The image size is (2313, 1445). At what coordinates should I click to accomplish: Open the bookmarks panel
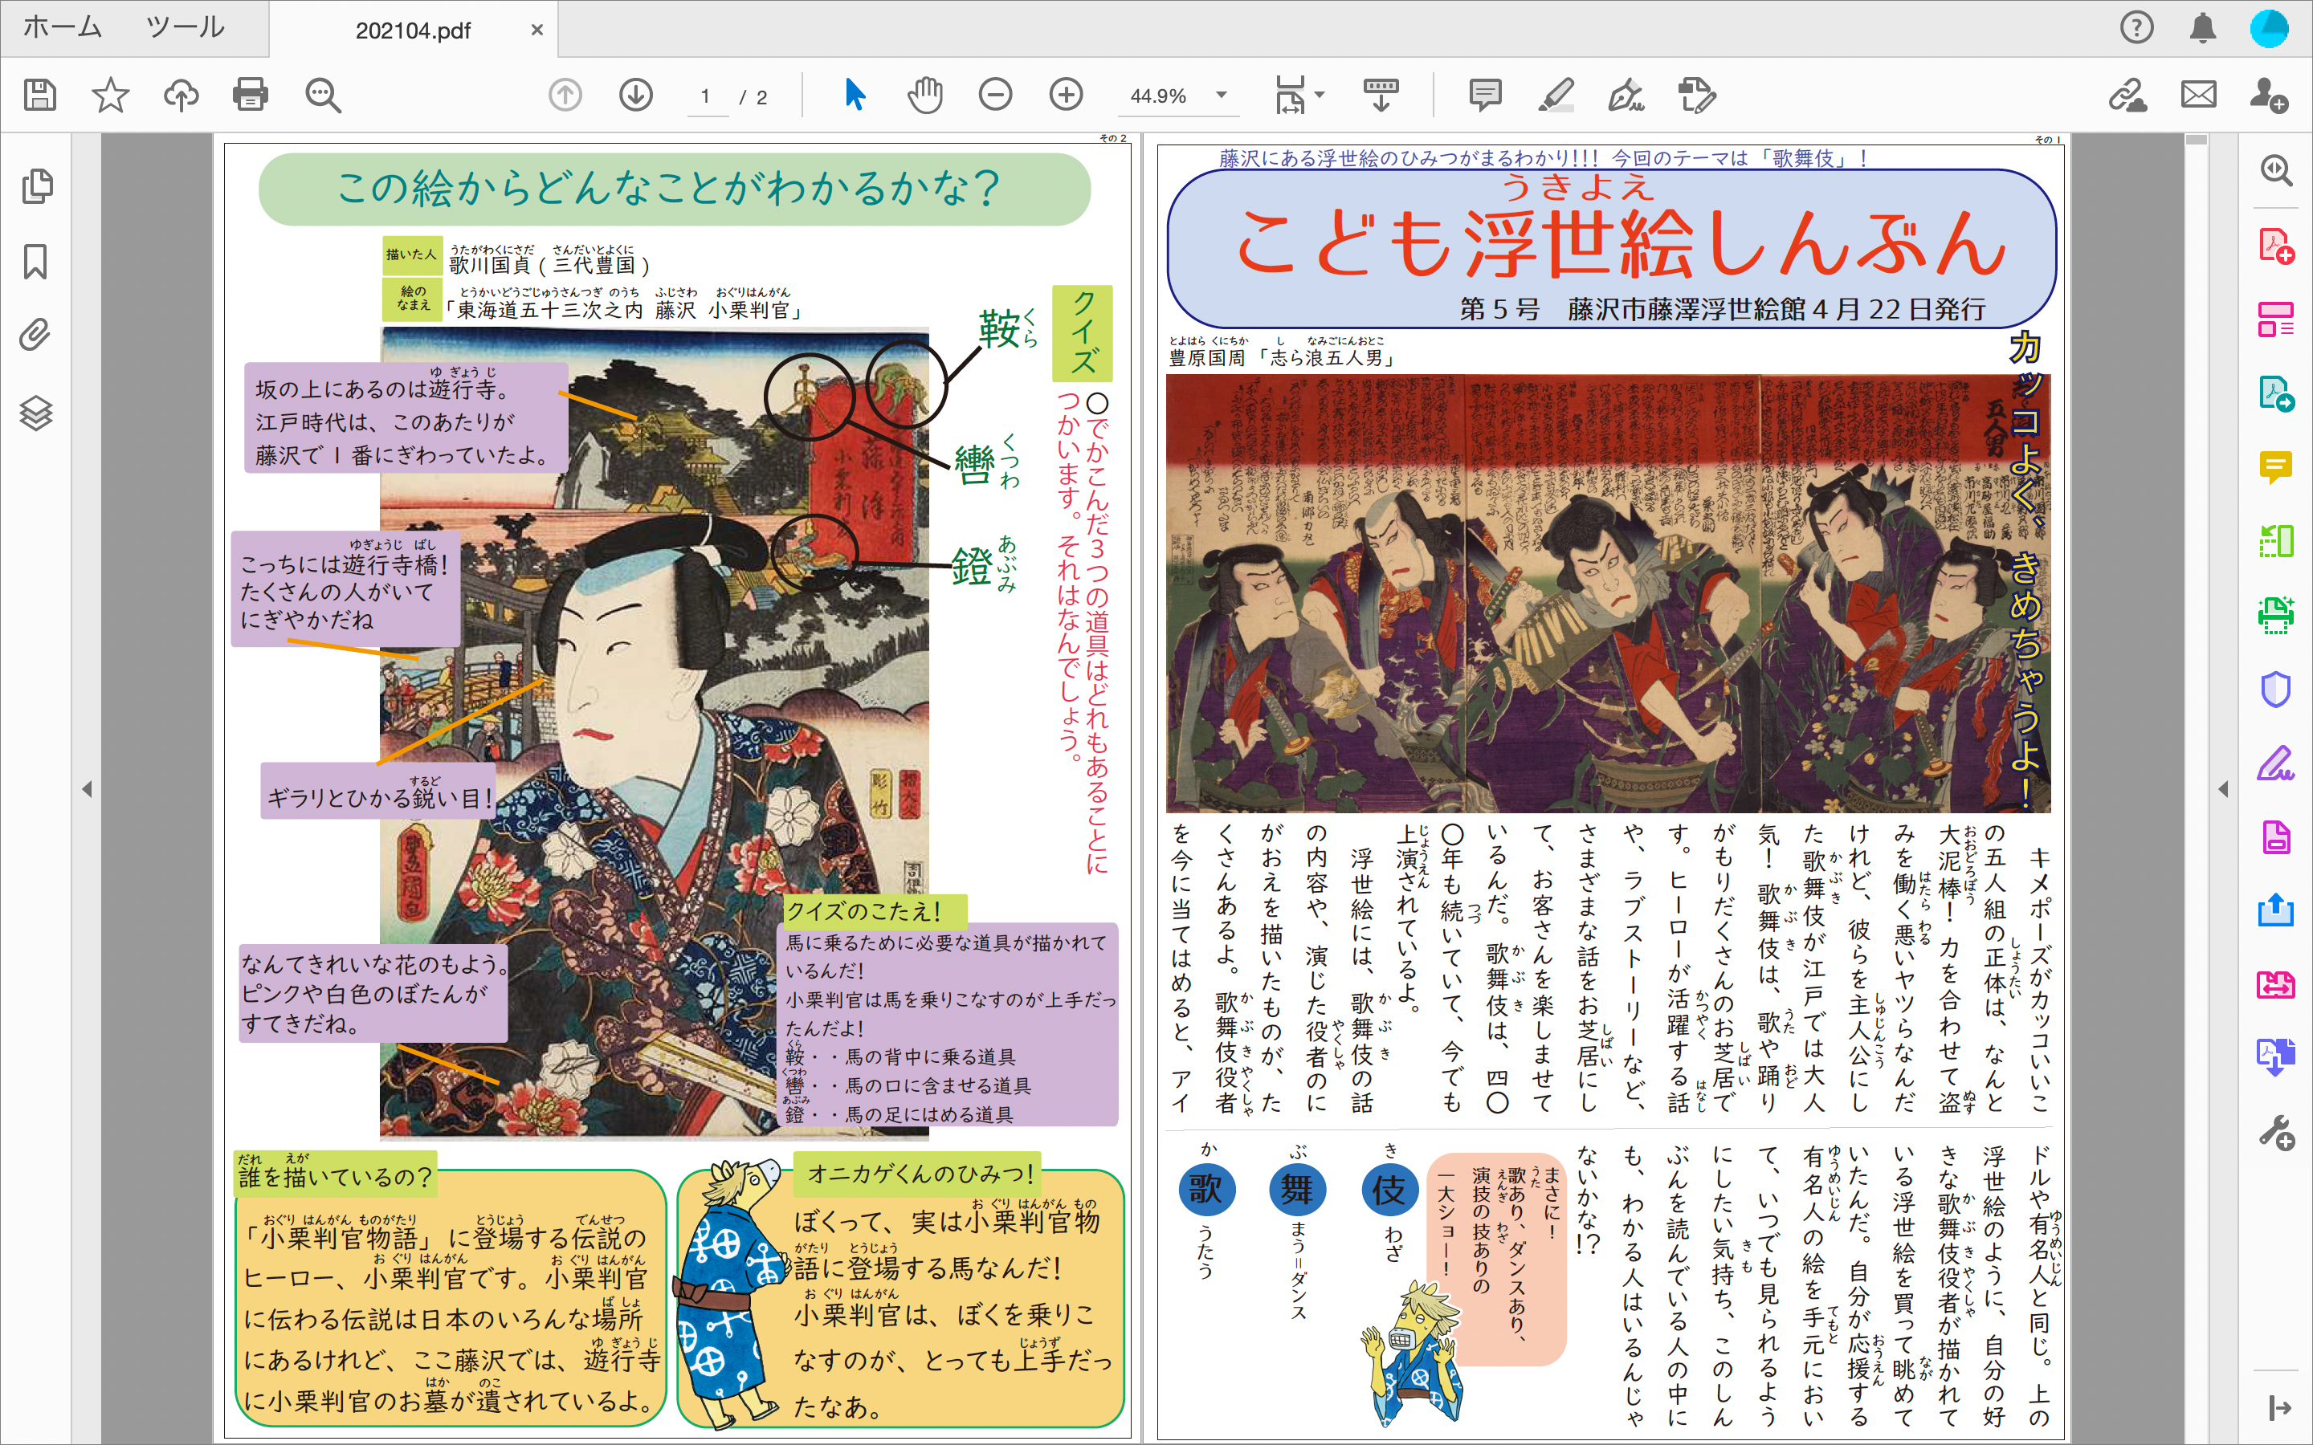tap(35, 261)
